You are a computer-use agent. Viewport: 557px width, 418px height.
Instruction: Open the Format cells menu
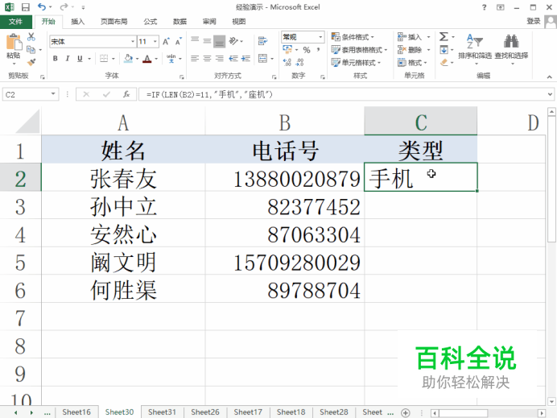[412, 63]
